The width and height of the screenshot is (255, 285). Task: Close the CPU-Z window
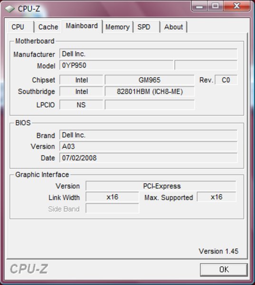coord(237,7)
